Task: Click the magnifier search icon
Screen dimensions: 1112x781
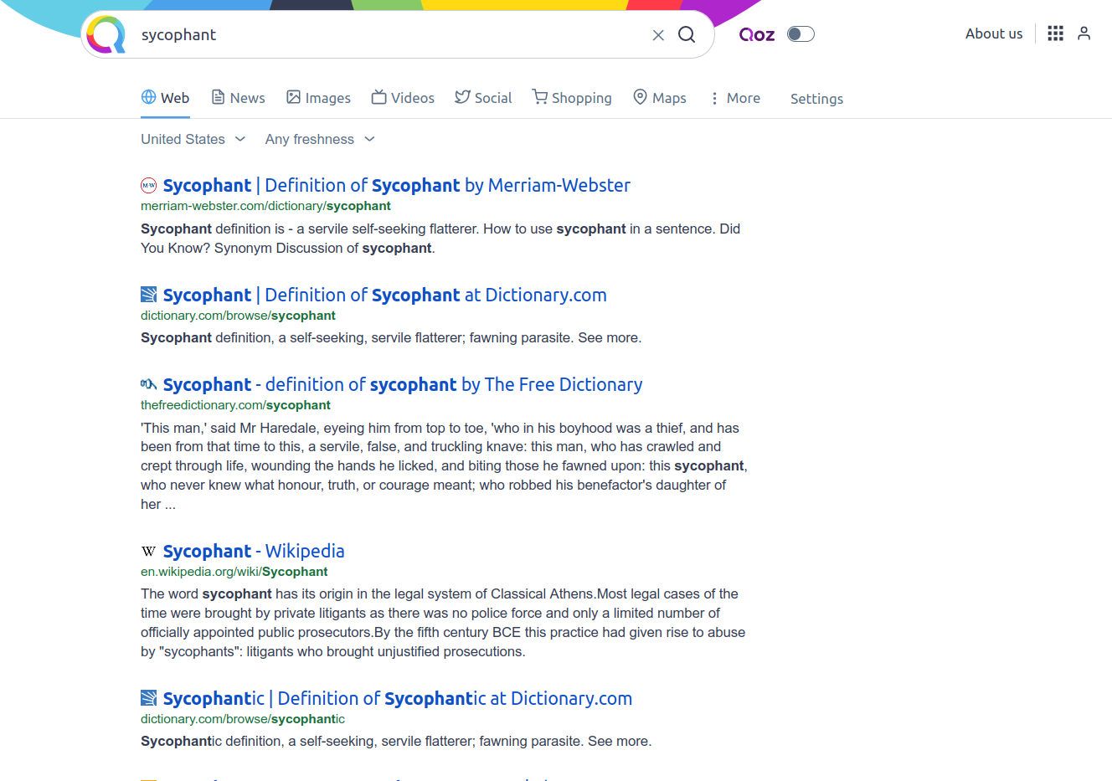Action: pyautogui.click(x=687, y=34)
